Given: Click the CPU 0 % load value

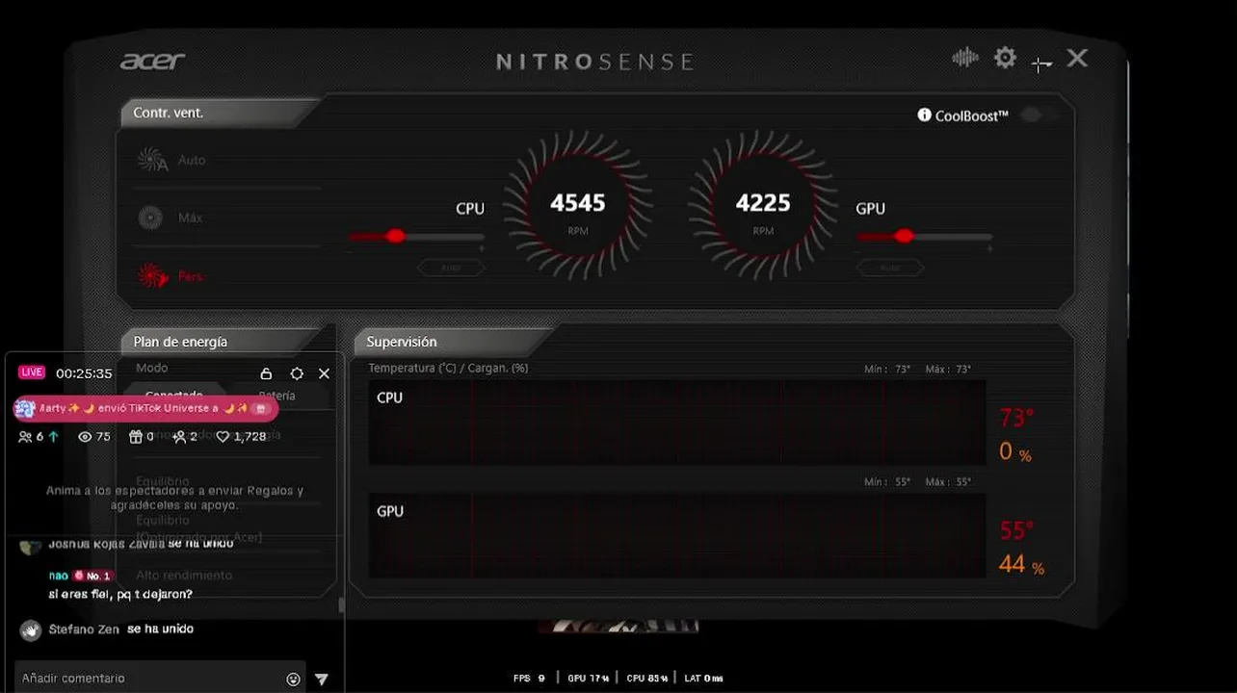Looking at the screenshot, I should click(x=1015, y=451).
